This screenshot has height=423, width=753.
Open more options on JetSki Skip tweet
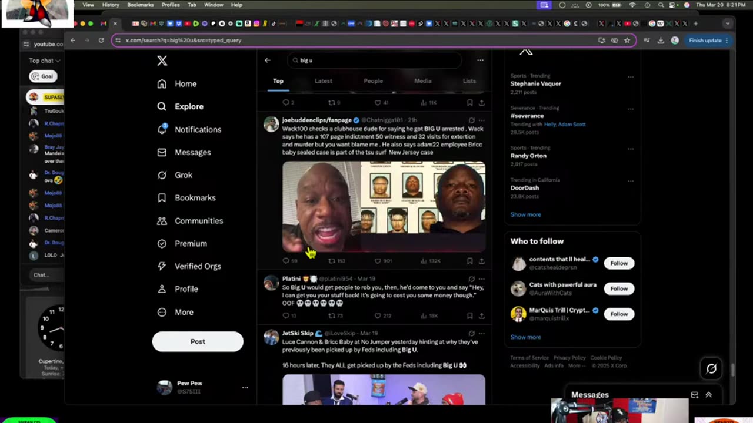(482, 334)
